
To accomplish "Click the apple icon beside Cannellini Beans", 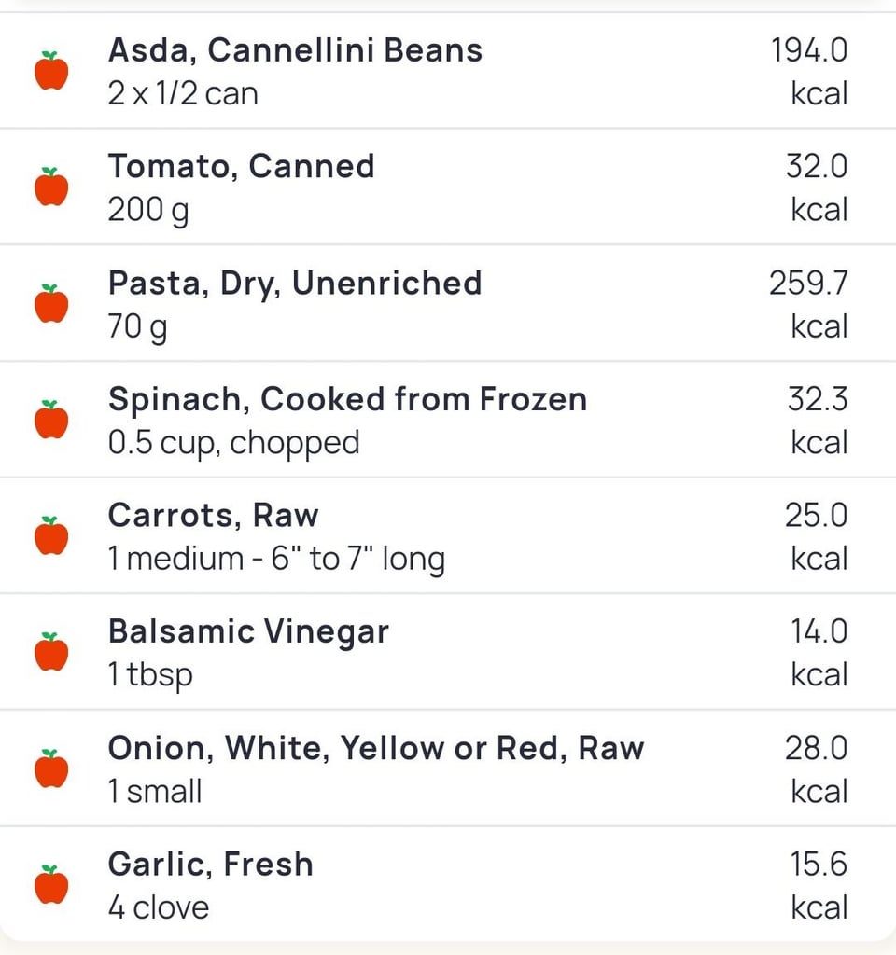I will 51,71.
